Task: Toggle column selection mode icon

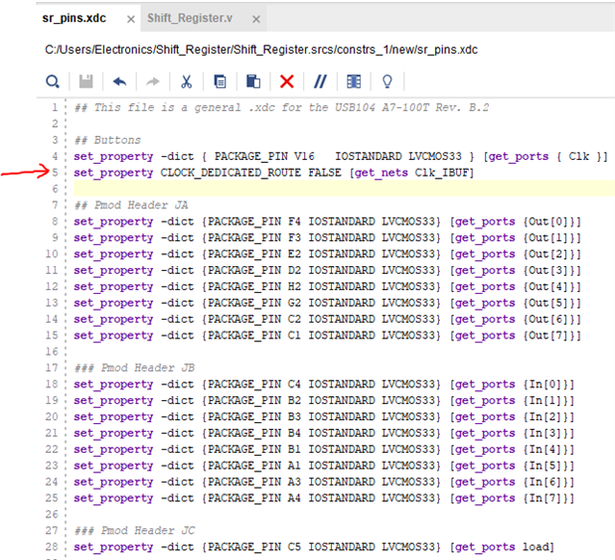Action: coord(354,81)
